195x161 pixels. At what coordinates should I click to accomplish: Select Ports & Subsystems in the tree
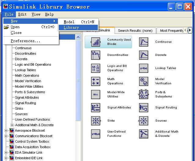[x=30, y=92]
